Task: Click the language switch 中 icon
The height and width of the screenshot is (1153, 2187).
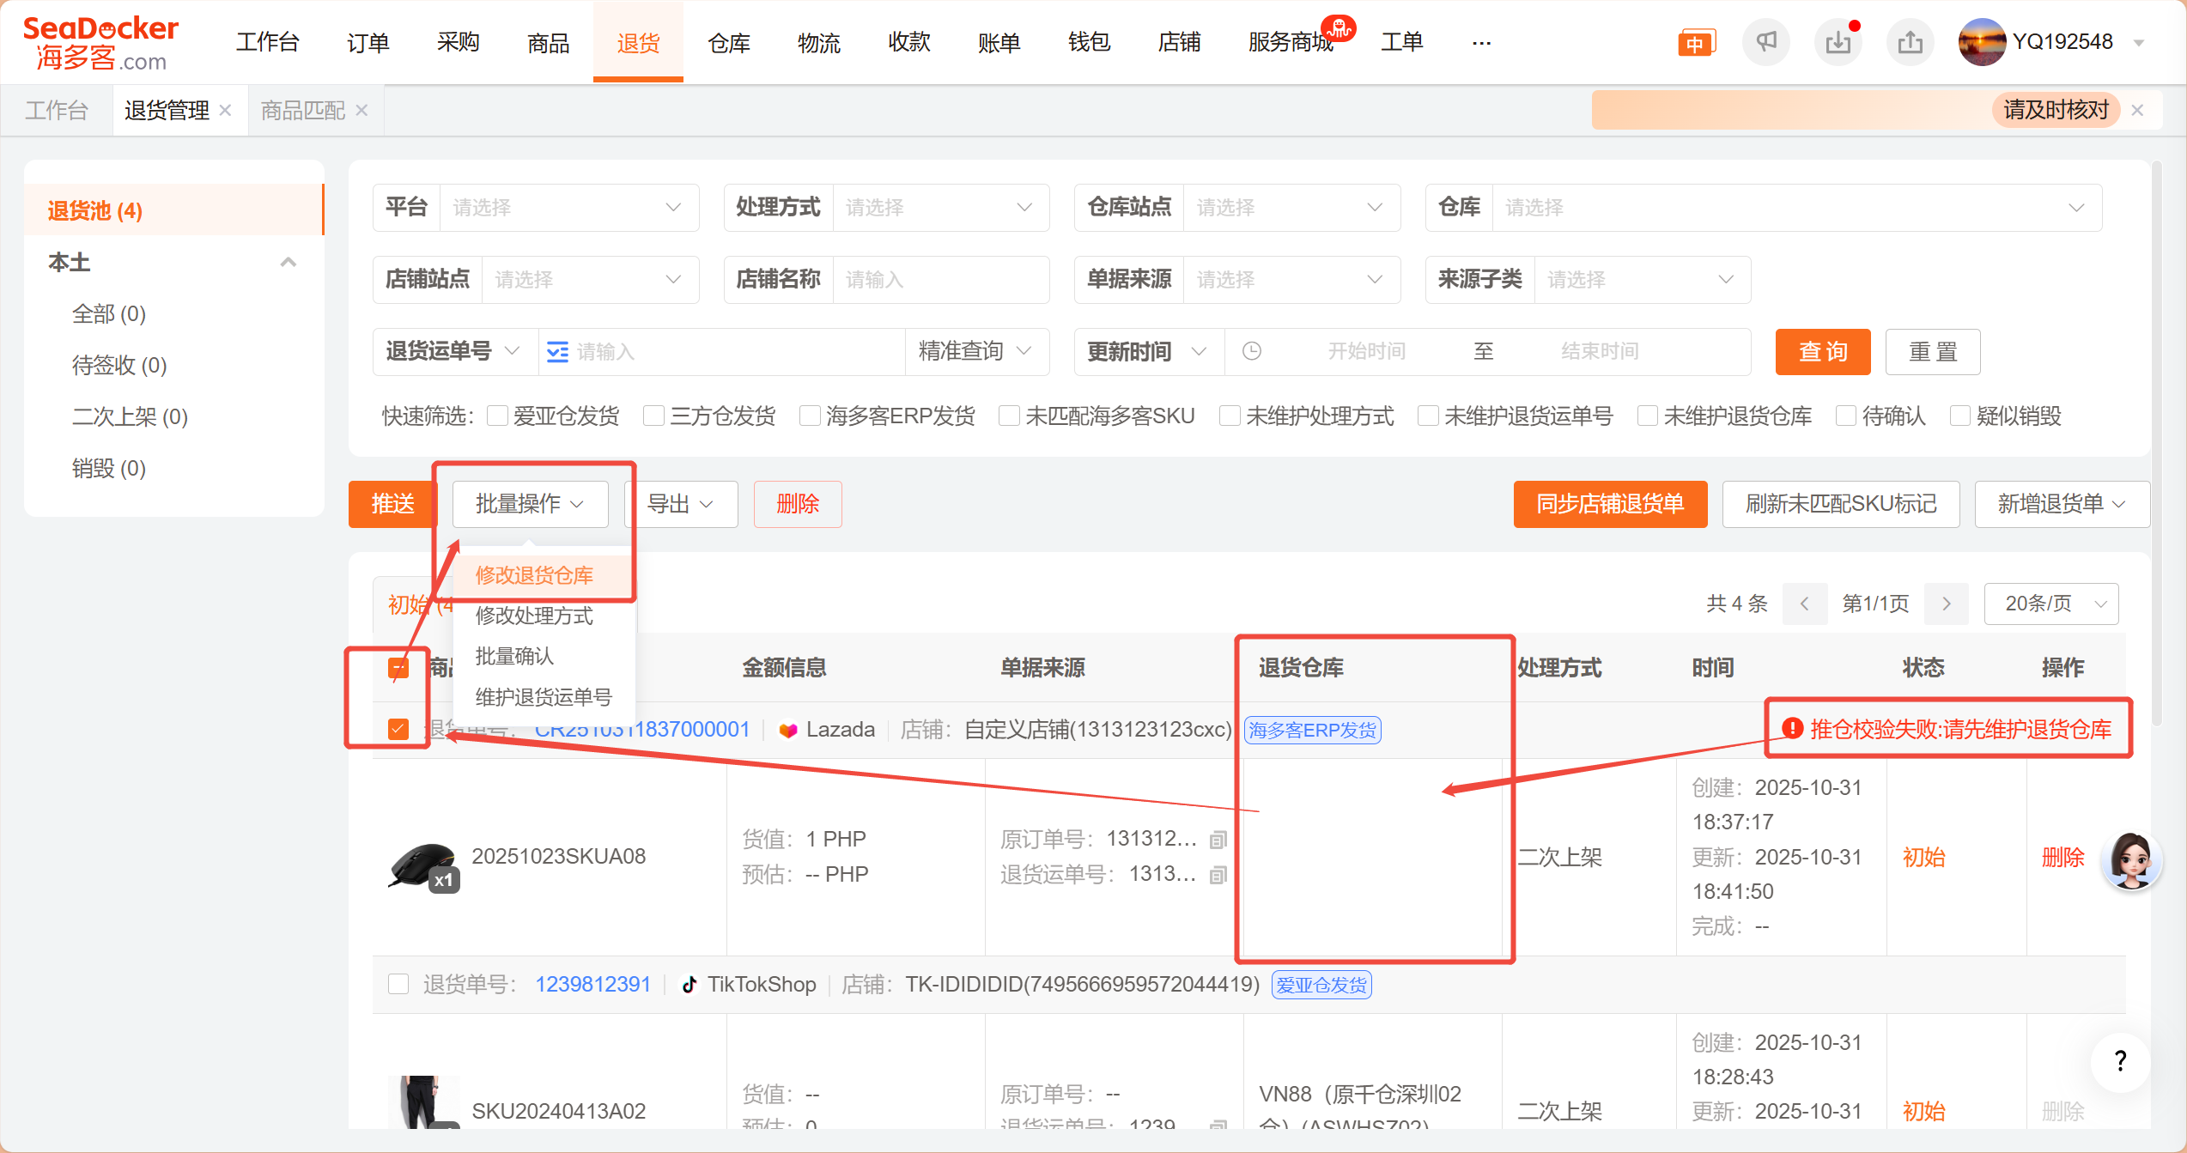Action: [x=1695, y=43]
